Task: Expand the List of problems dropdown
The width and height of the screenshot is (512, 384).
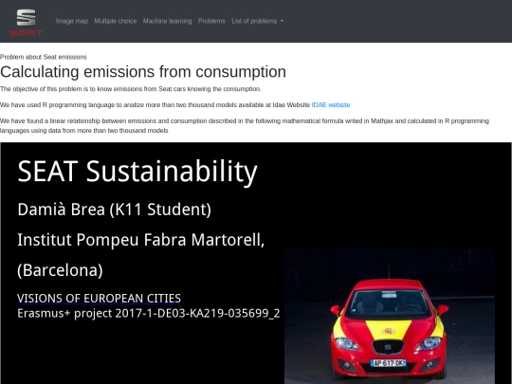Action: (257, 21)
